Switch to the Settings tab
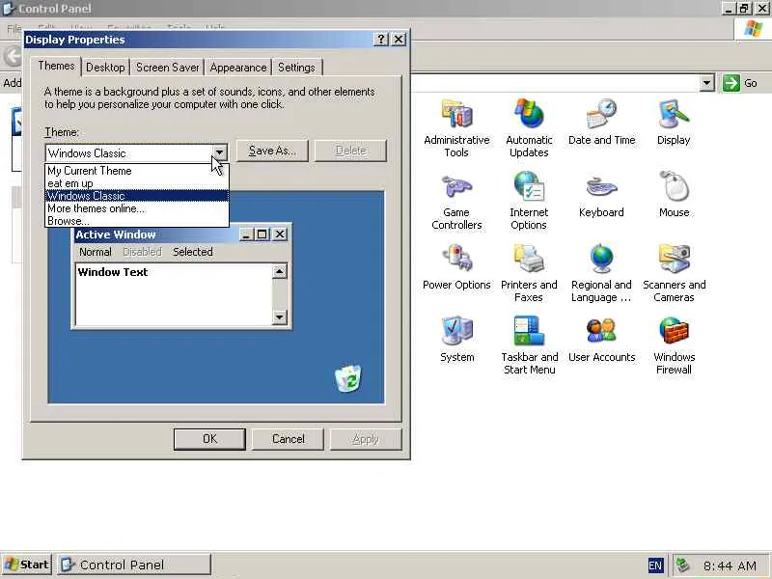The width and height of the screenshot is (772, 579). coord(296,68)
